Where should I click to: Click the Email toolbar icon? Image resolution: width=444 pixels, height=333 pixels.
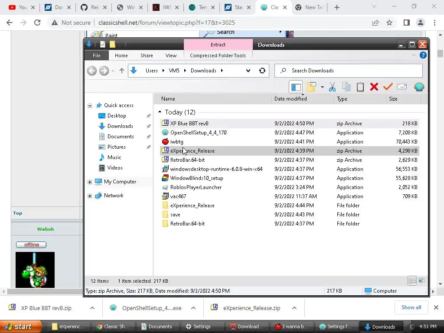click(402, 87)
